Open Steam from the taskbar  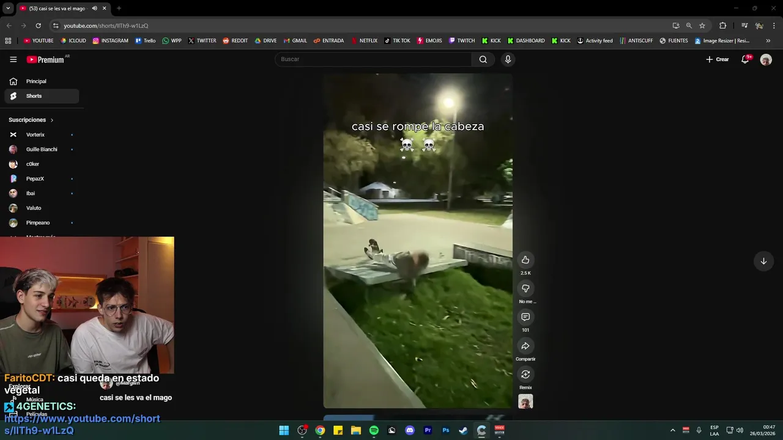(x=463, y=430)
